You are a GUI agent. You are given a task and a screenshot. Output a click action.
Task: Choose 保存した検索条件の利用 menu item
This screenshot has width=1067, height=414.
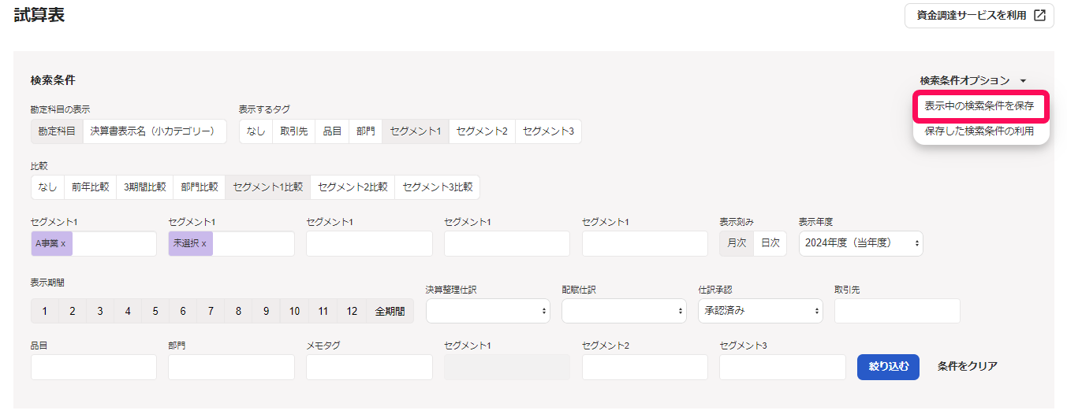pyautogui.click(x=979, y=131)
